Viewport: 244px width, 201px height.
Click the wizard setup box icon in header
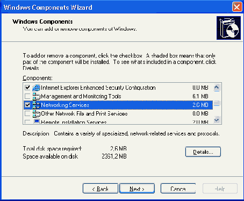228,28
